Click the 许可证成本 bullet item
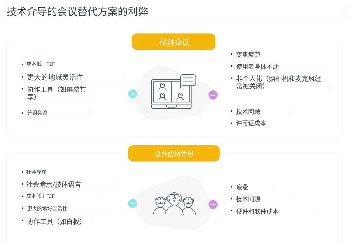The width and height of the screenshot is (350, 243). (251, 123)
